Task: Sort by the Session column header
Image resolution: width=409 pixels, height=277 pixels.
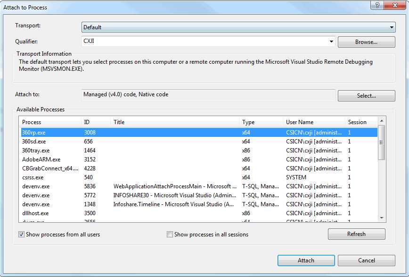Action: [361, 122]
